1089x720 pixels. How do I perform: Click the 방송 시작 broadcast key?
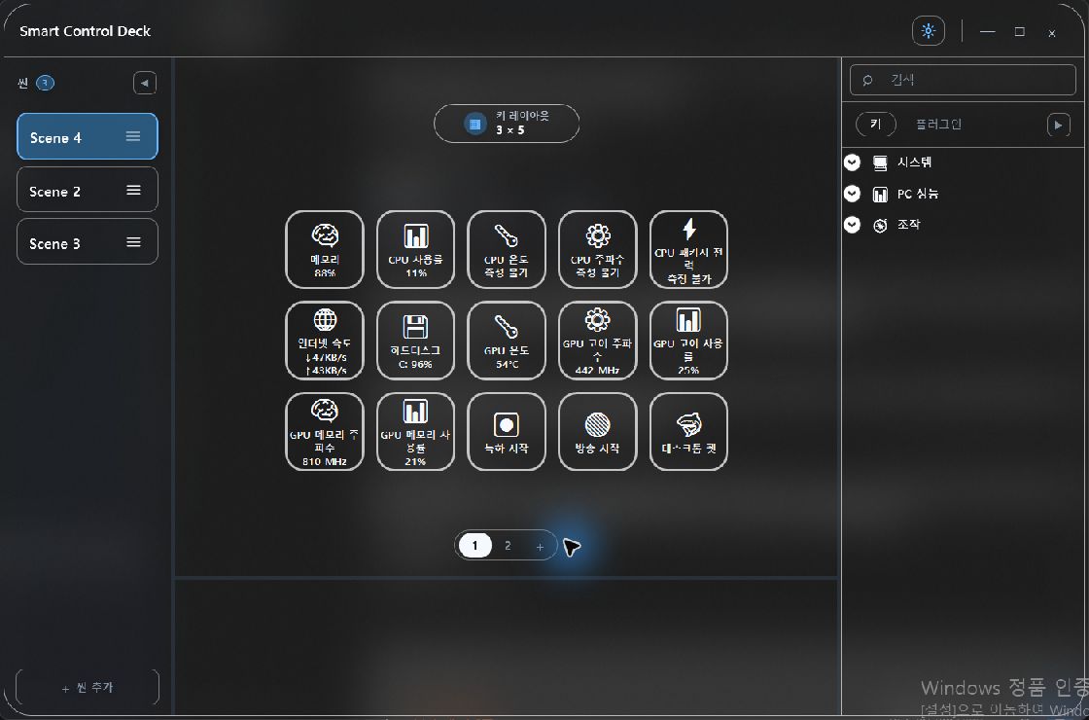click(597, 432)
